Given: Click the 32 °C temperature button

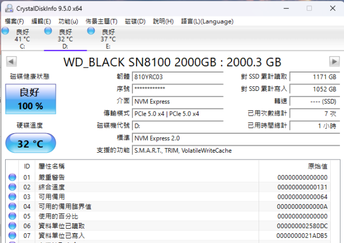Looking at the screenshot, I should point(30,144).
